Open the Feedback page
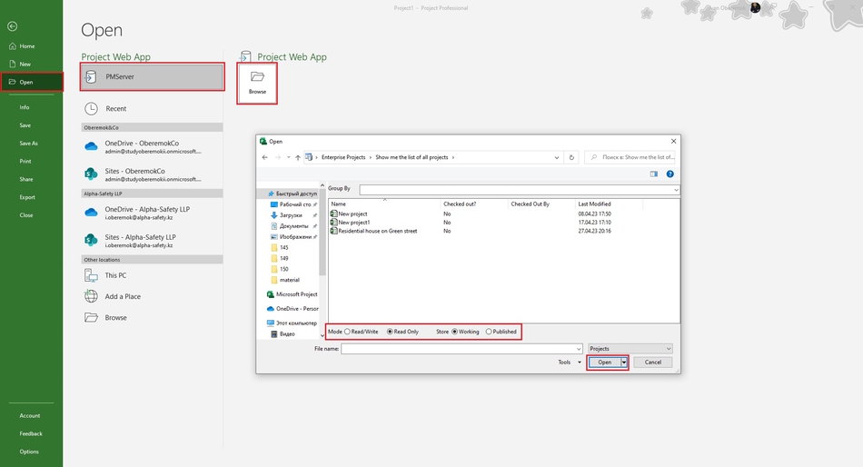Screen dimensions: 863x467 coord(31,433)
